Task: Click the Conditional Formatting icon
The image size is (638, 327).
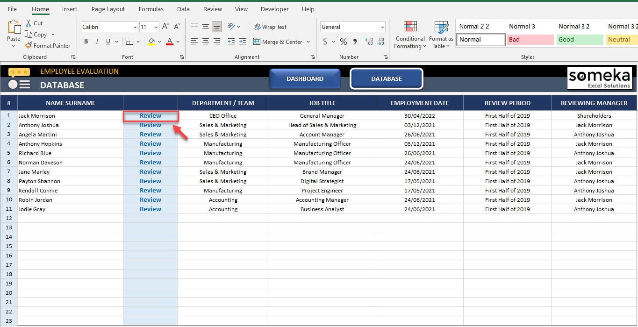Action: (x=410, y=27)
